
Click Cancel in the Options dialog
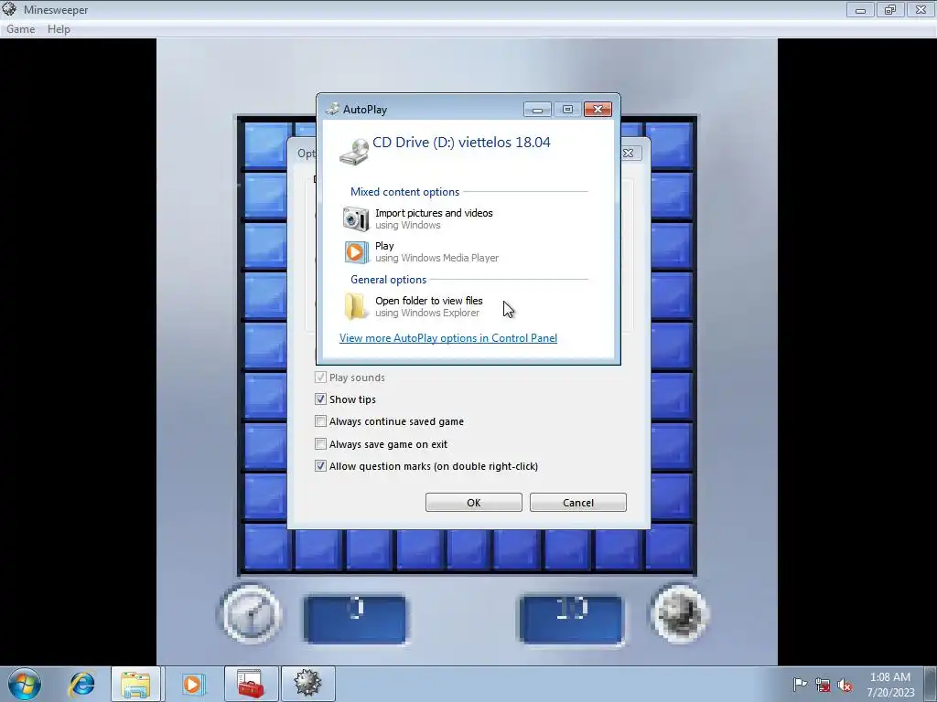coord(578,502)
